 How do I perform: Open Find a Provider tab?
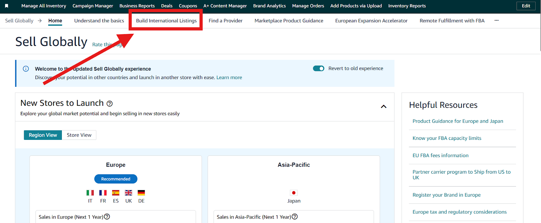click(x=226, y=21)
